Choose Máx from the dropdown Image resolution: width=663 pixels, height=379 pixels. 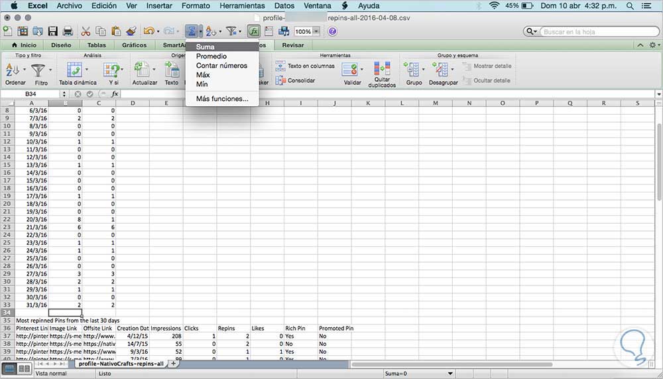click(x=222, y=75)
